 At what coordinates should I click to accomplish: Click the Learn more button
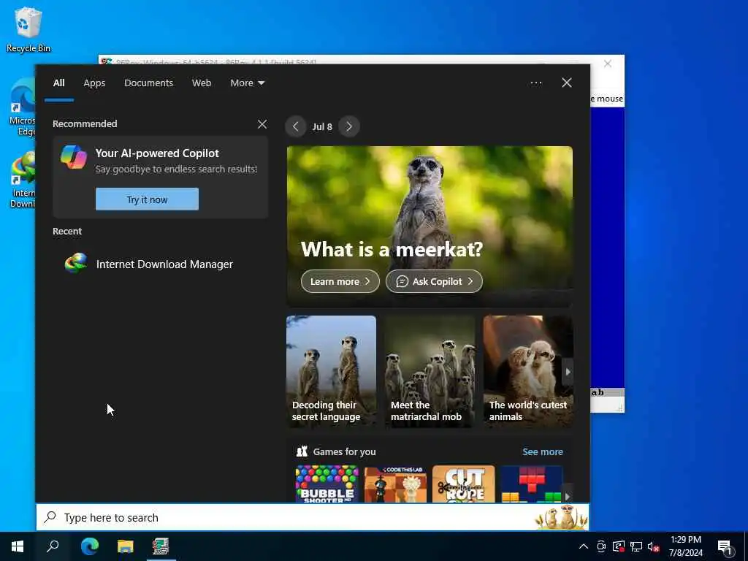pyautogui.click(x=340, y=281)
